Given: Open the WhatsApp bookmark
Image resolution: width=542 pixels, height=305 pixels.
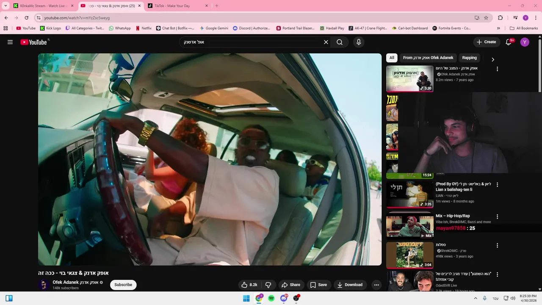Looking at the screenshot, I should point(120,28).
